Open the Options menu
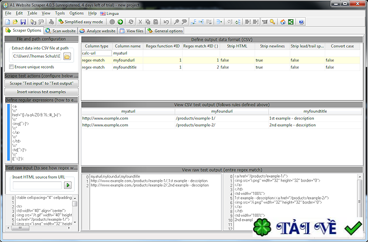Image resolution: width=368 pixels, height=242 pixels. tap(77, 13)
